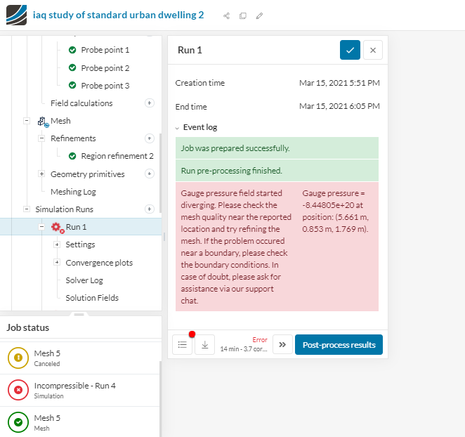This screenshot has height=437, width=465.
Task: Click the SimScale logo icon
Action: pos(16,15)
